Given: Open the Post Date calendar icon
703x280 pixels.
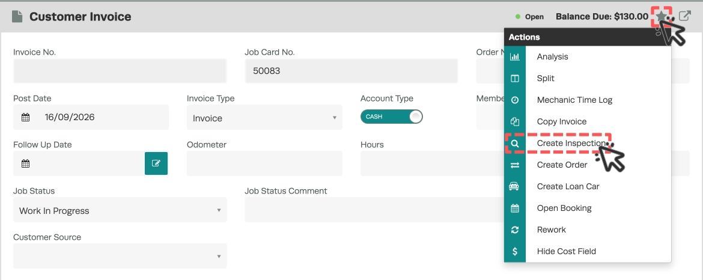Looking at the screenshot, I should click(x=26, y=117).
